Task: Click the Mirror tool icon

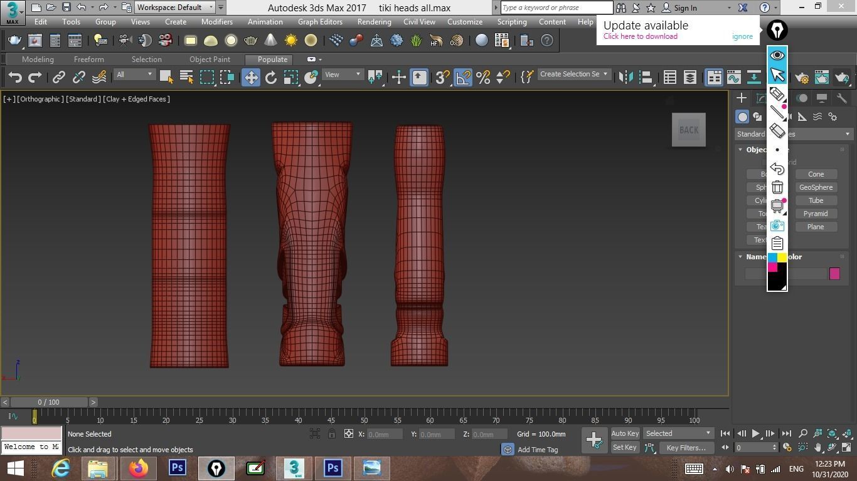Action: (x=626, y=77)
